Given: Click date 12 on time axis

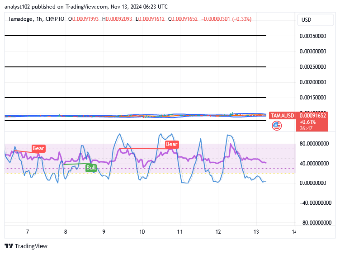Looking at the screenshot, I should pos(218,232).
